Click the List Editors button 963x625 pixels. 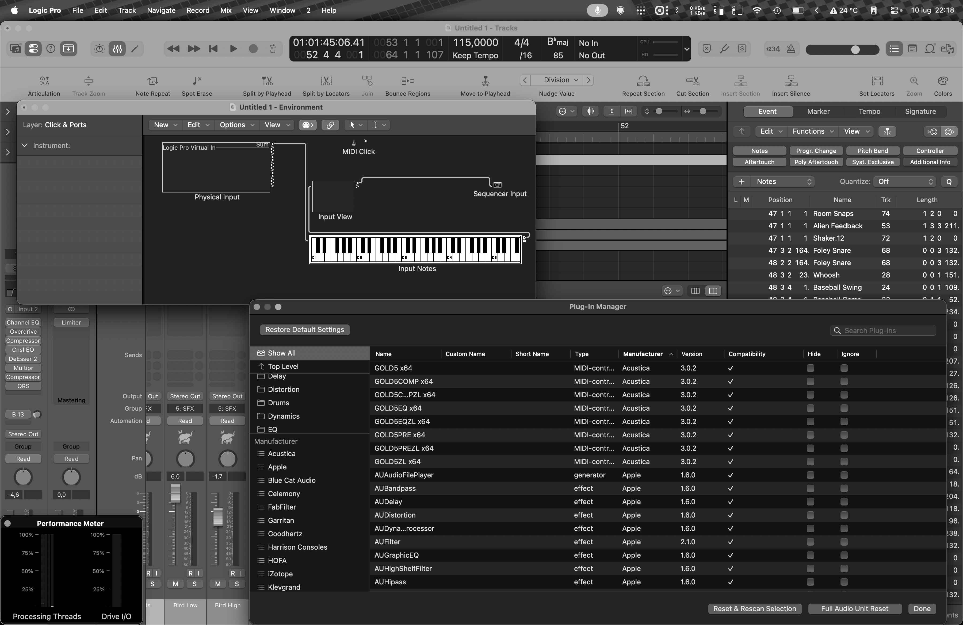coord(894,49)
